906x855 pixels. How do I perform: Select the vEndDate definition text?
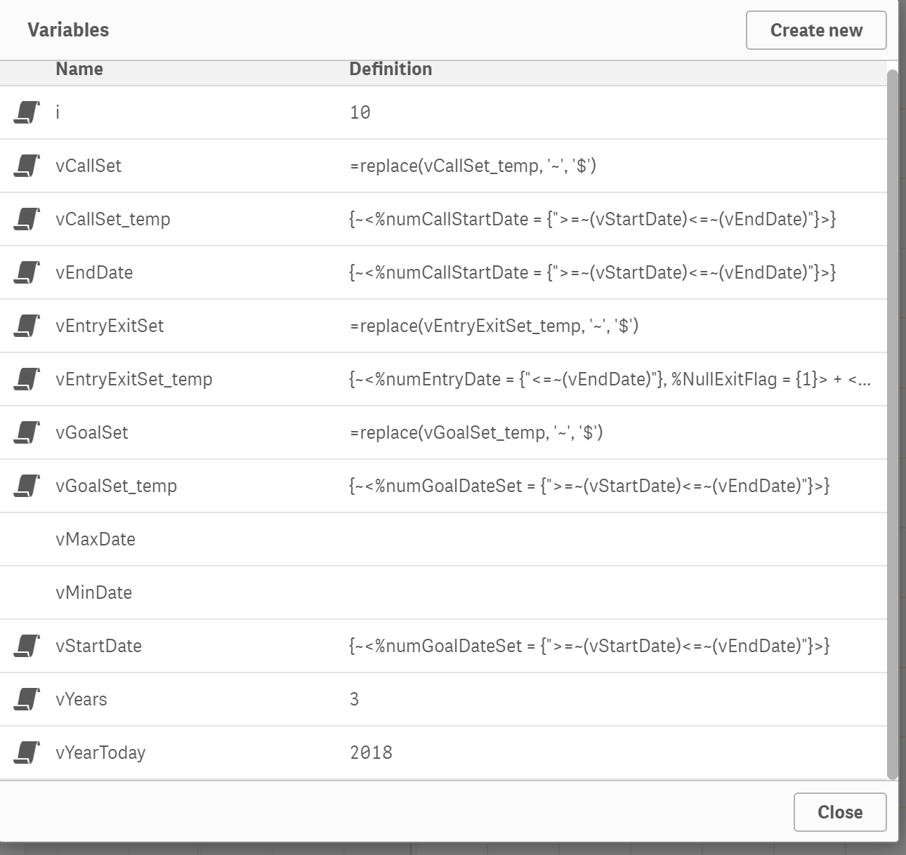pos(593,272)
